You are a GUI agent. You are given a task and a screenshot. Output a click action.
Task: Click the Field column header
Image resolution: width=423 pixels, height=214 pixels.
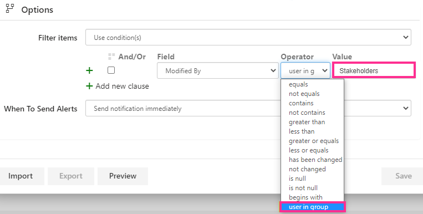[x=166, y=57]
